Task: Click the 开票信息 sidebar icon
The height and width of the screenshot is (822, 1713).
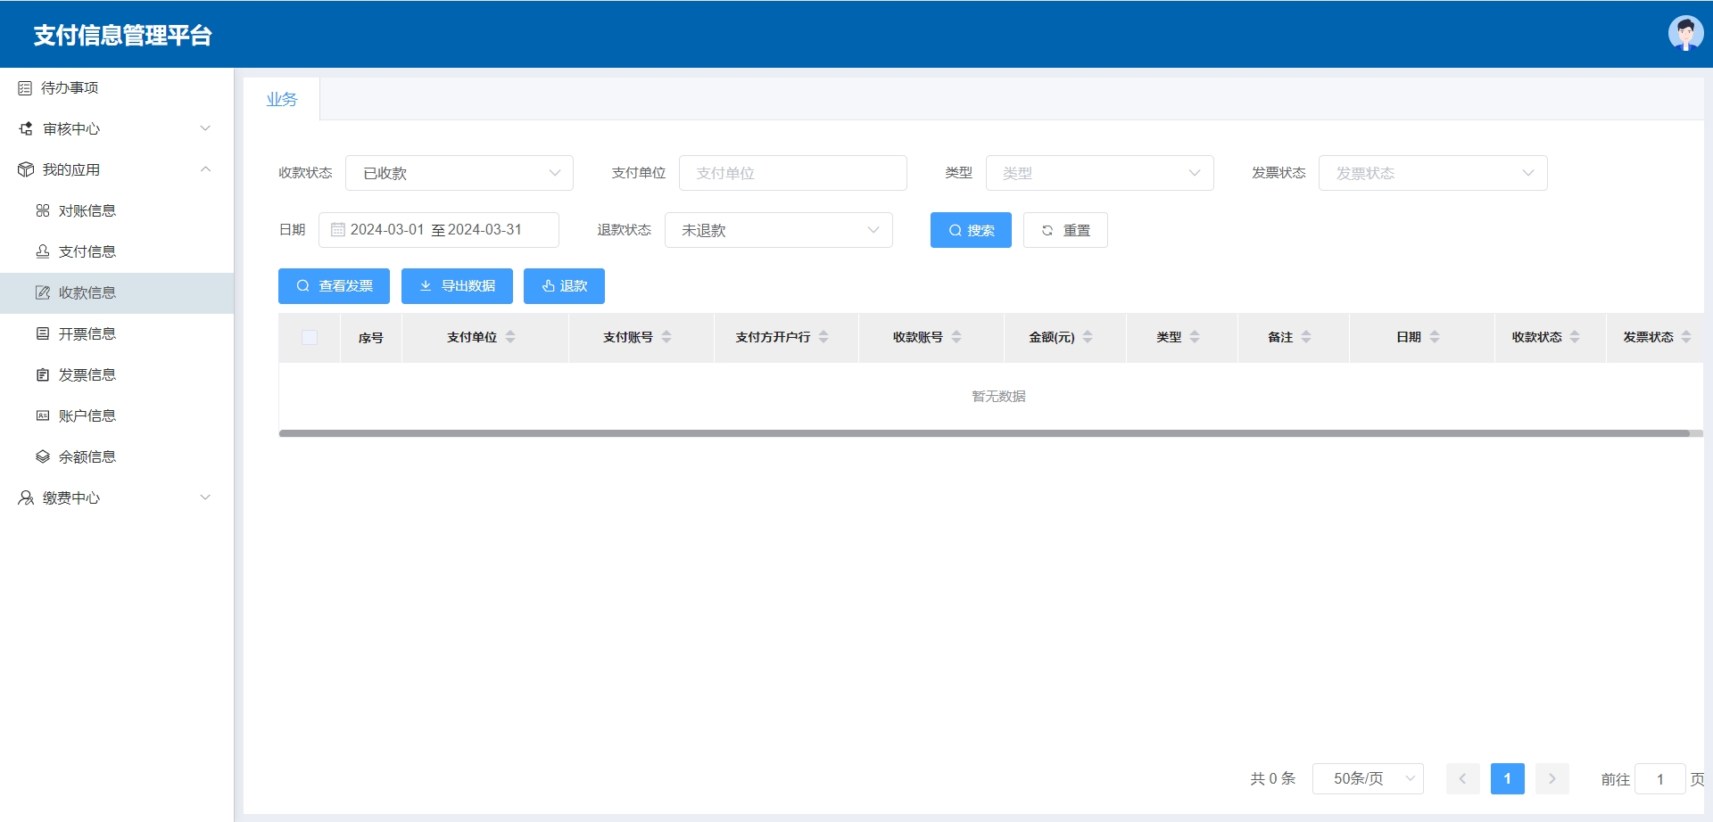Action: coord(43,334)
